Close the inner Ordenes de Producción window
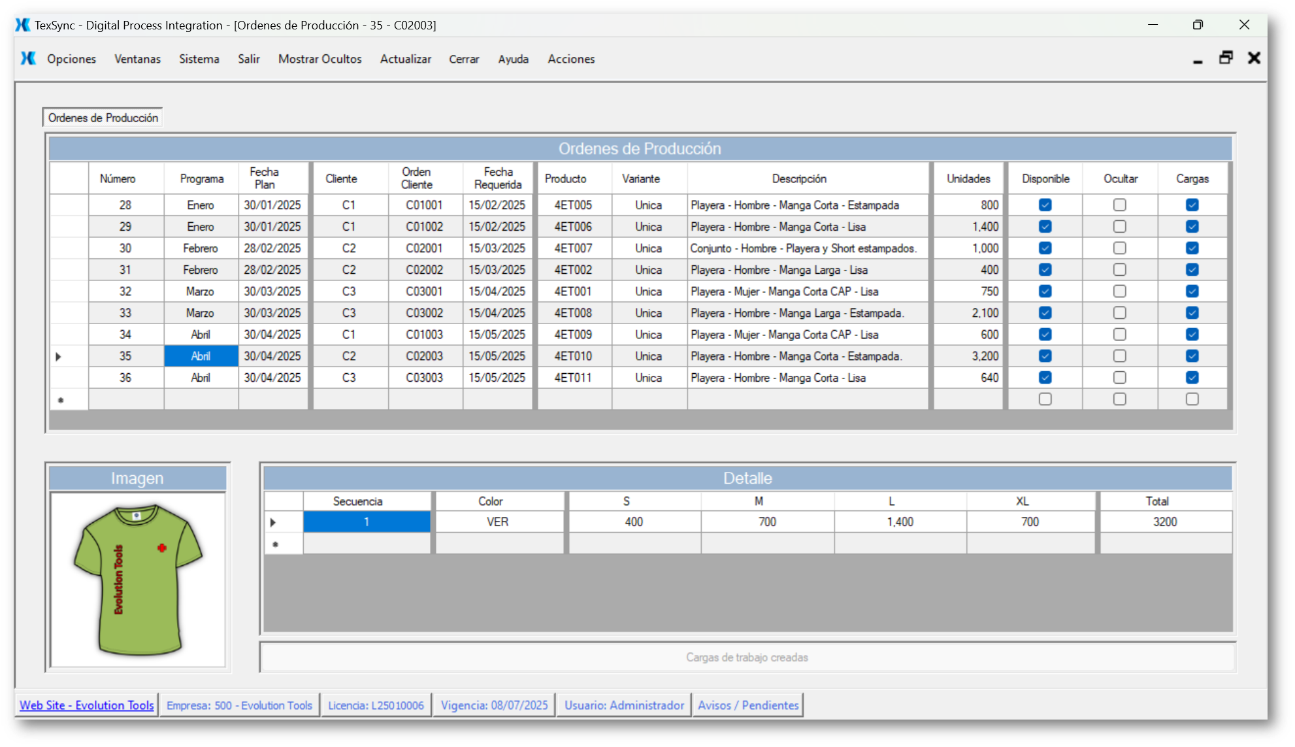 [1254, 58]
